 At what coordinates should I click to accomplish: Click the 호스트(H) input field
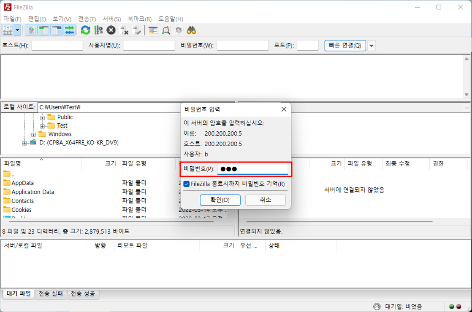[x=57, y=45]
